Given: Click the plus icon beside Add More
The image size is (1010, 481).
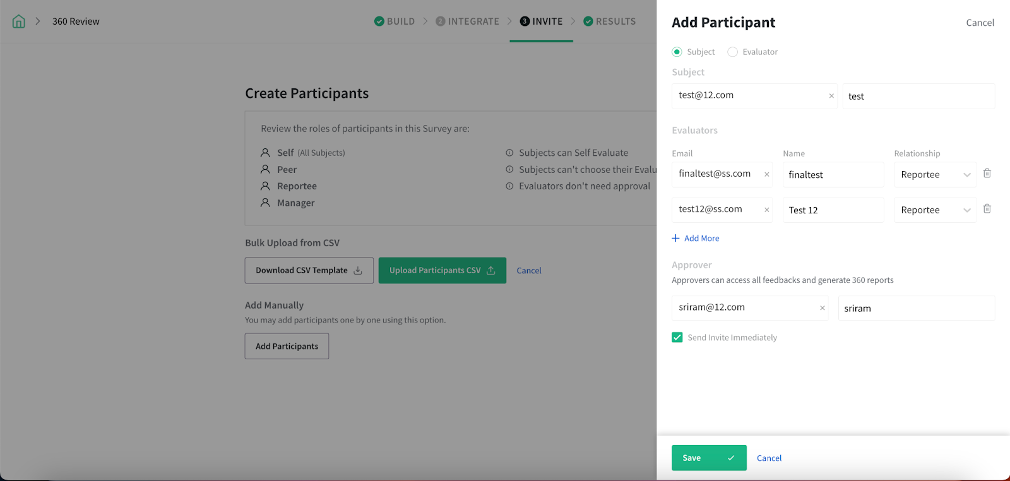Looking at the screenshot, I should pos(675,238).
